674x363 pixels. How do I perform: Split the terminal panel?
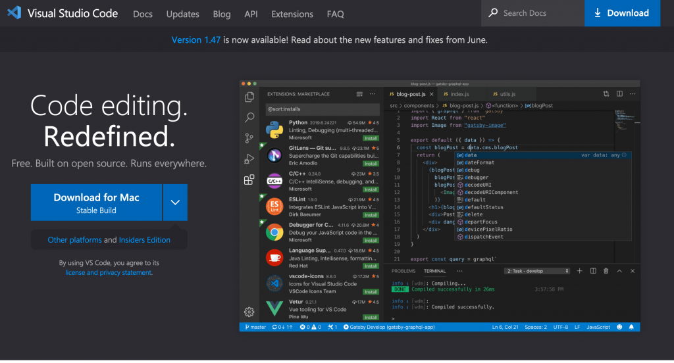593,271
